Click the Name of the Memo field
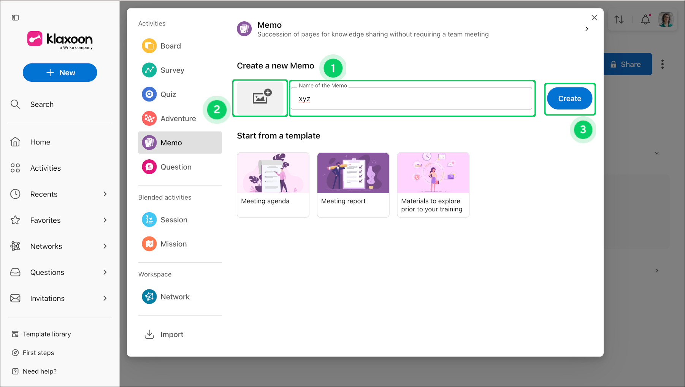This screenshot has height=387, width=685. 412,98
